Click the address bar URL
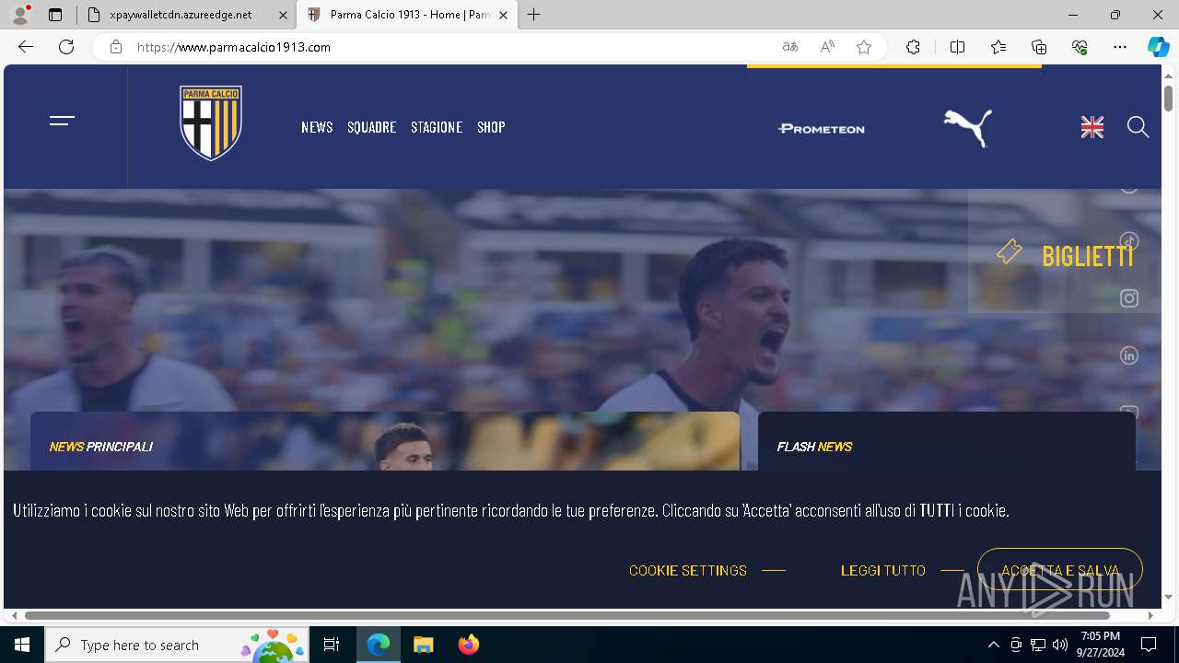This screenshot has height=663, width=1179. click(234, 47)
